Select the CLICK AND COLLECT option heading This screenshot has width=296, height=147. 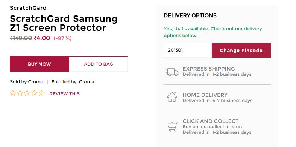click(x=211, y=121)
